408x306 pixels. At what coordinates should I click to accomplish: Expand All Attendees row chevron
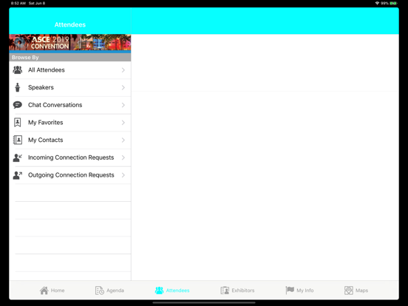pos(123,70)
